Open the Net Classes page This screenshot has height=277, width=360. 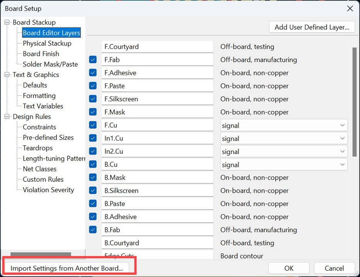pyautogui.click(x=40, y=169)
